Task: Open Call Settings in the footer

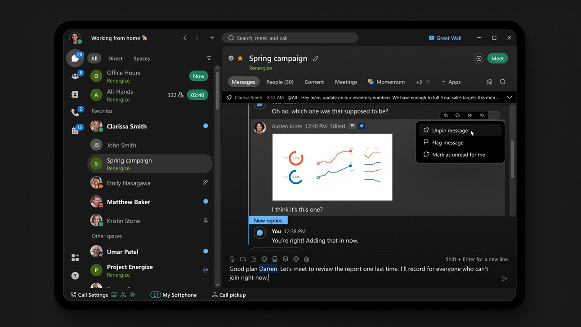Action: pos(89,295)
